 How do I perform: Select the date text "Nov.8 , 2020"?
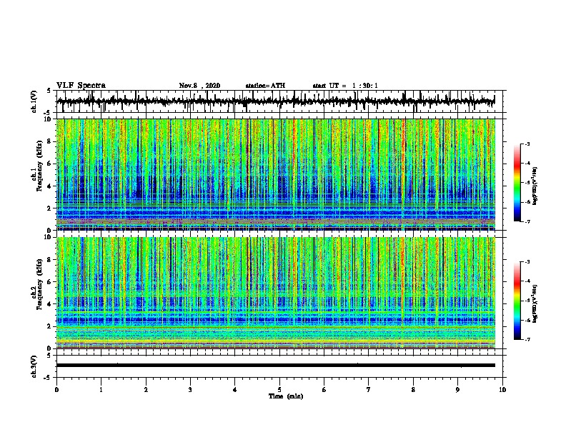[199, 86]
